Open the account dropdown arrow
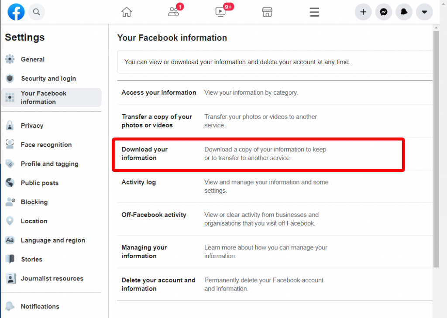The width and height of the screenshot is (447, 318). (424, 12)
